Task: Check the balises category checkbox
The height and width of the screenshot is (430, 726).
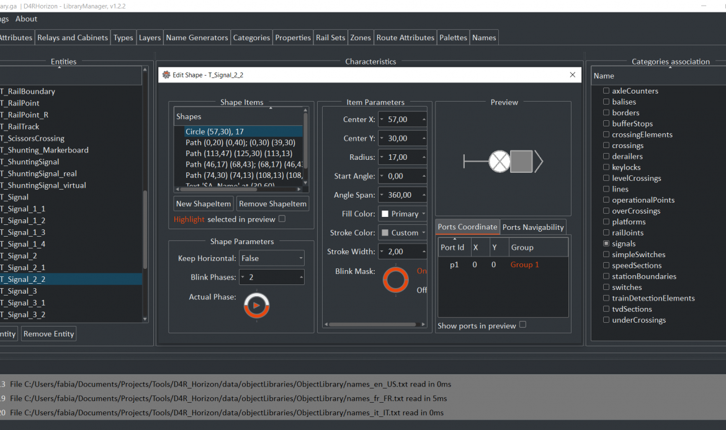Action: click(x=606, y=102)
